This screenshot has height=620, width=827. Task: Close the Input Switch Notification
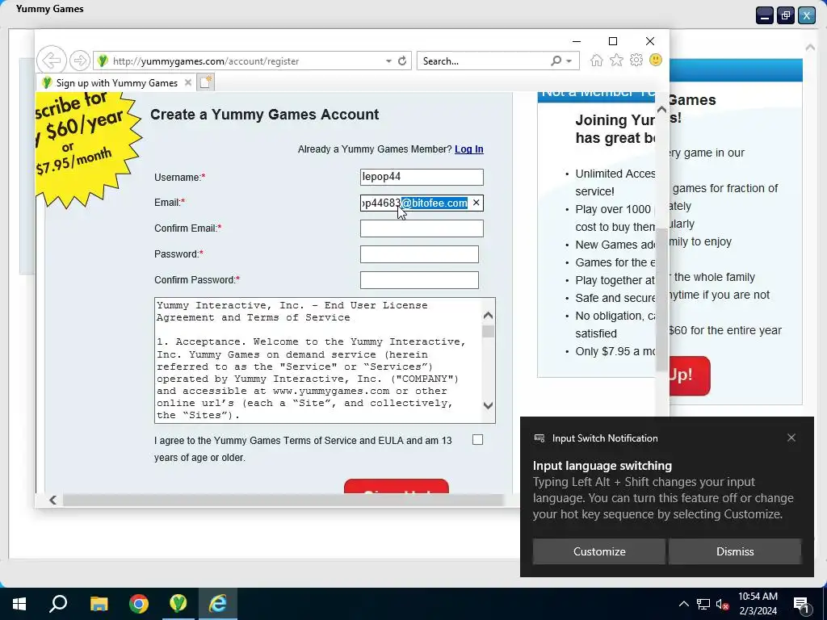tap(791, 438)
